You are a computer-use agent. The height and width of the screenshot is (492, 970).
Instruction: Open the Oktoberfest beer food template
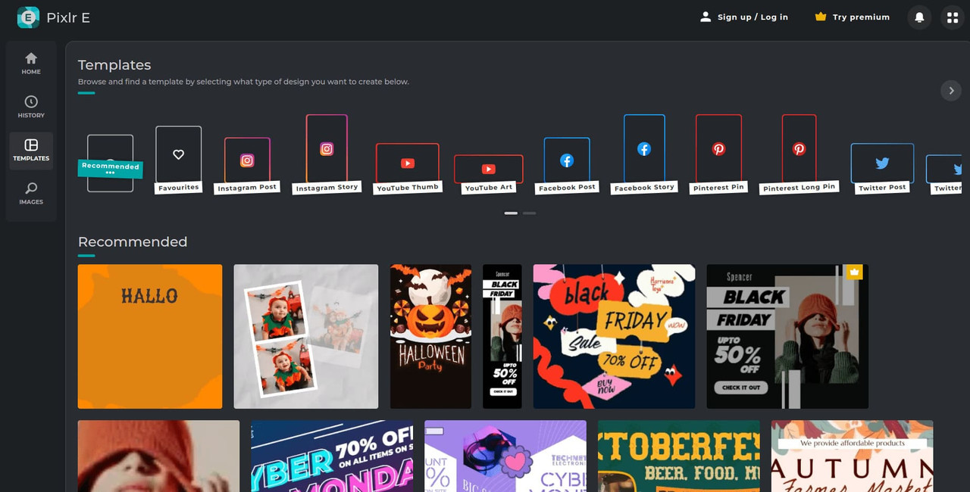click(679, 456)
